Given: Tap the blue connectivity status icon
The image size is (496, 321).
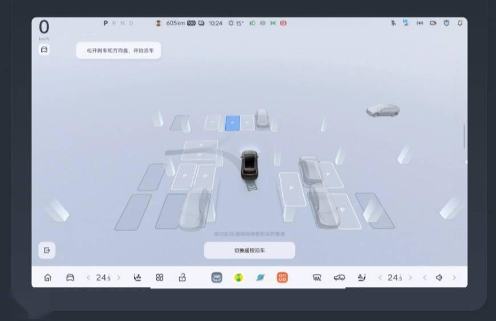Looking at the screenshot, I should click(406, 23).
